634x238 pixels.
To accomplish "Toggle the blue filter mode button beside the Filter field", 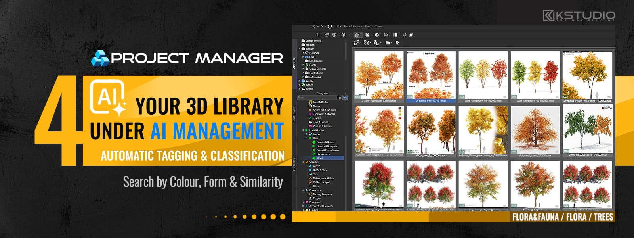I will coord(345,98).
